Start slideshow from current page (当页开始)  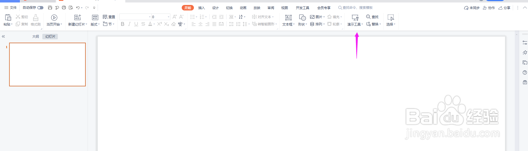[54, 20]
